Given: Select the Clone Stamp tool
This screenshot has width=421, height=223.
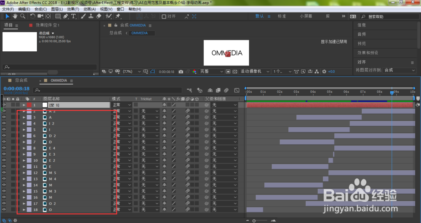Looking at the screenshot, I should pyautogui.click(x=91, y=16).
